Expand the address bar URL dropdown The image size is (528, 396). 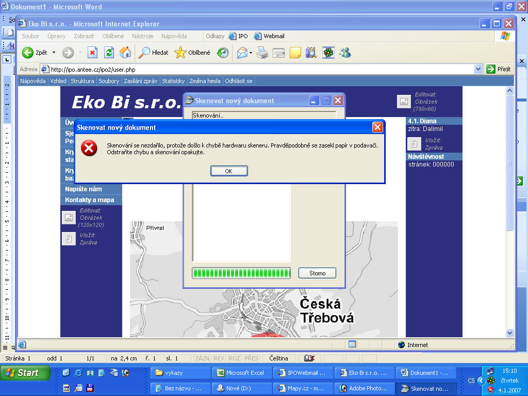tap(478, 70)
